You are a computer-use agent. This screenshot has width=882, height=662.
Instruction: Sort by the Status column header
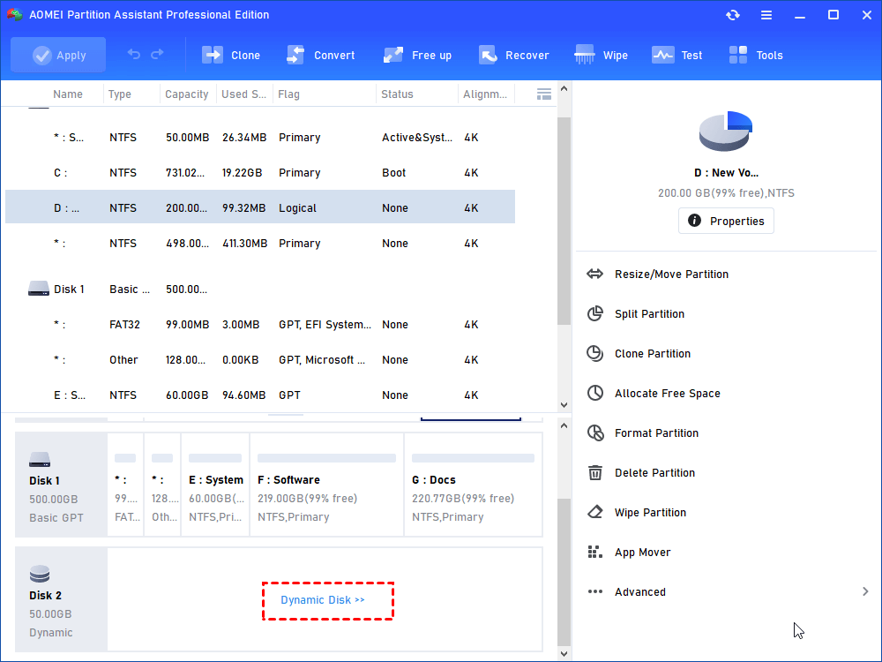[397, 94]
